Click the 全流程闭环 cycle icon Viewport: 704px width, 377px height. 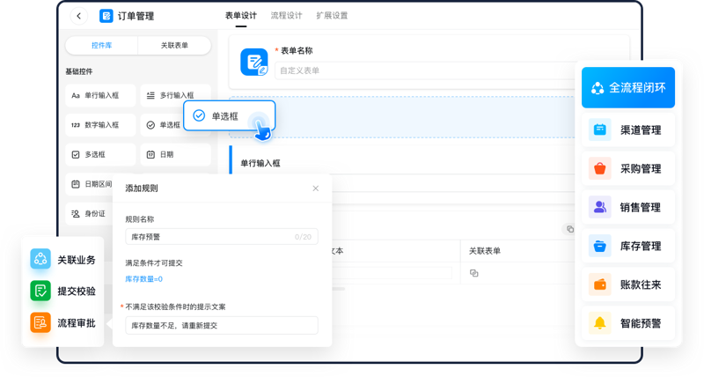598,88
